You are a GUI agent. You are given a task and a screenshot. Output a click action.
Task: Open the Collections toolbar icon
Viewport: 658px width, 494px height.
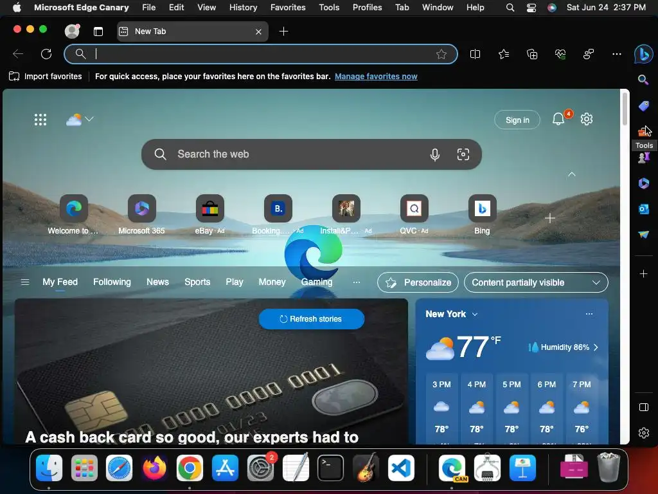coord(531,54)
